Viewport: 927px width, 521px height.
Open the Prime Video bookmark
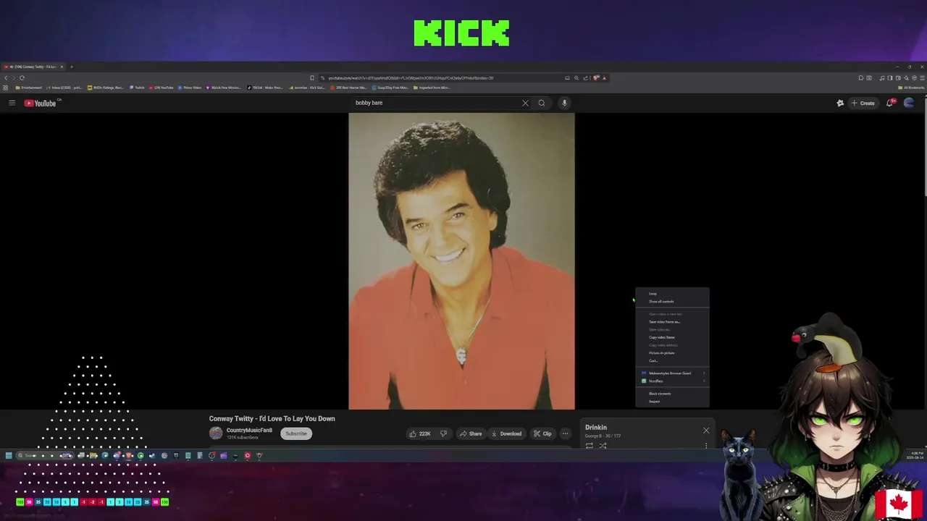(x=189, y=88)
